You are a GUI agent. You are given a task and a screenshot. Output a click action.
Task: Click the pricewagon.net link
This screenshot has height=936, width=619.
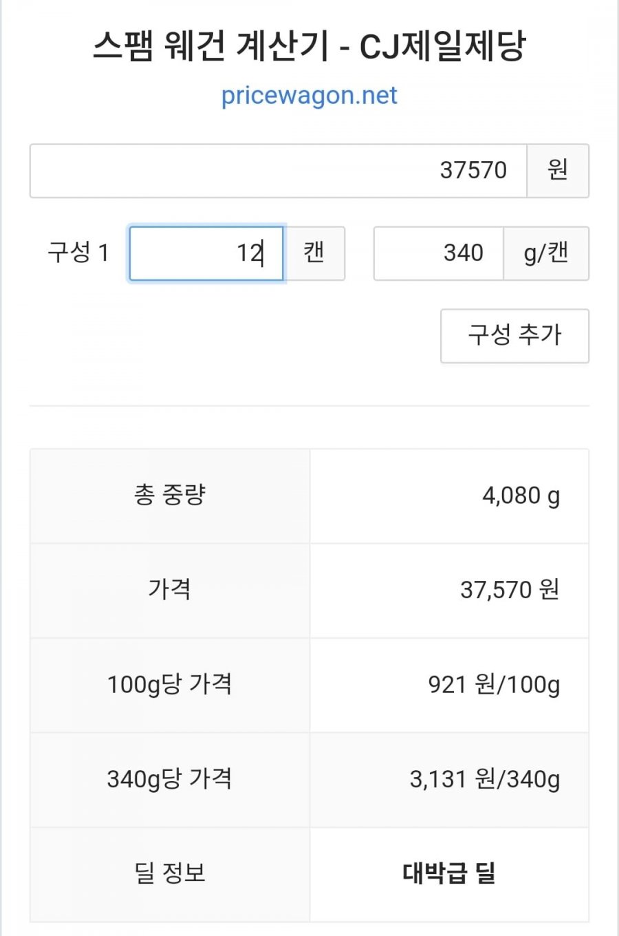coord(309,95)
